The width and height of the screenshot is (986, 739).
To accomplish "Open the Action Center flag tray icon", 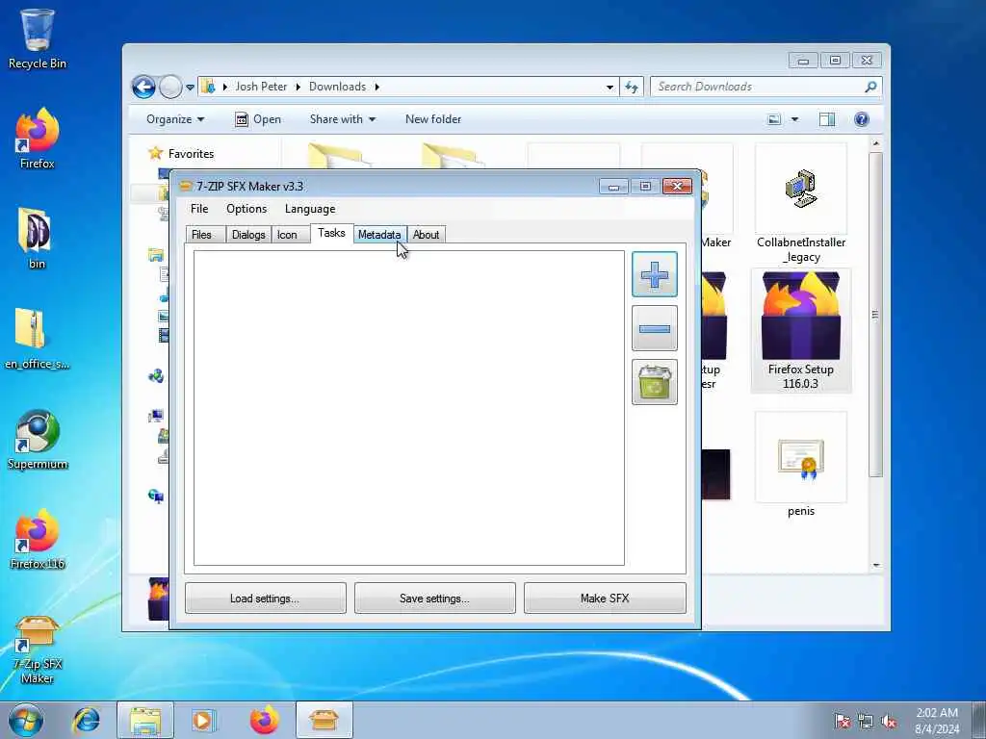I will (842, 721).
